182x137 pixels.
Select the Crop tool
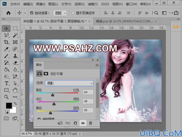point(6,42)
